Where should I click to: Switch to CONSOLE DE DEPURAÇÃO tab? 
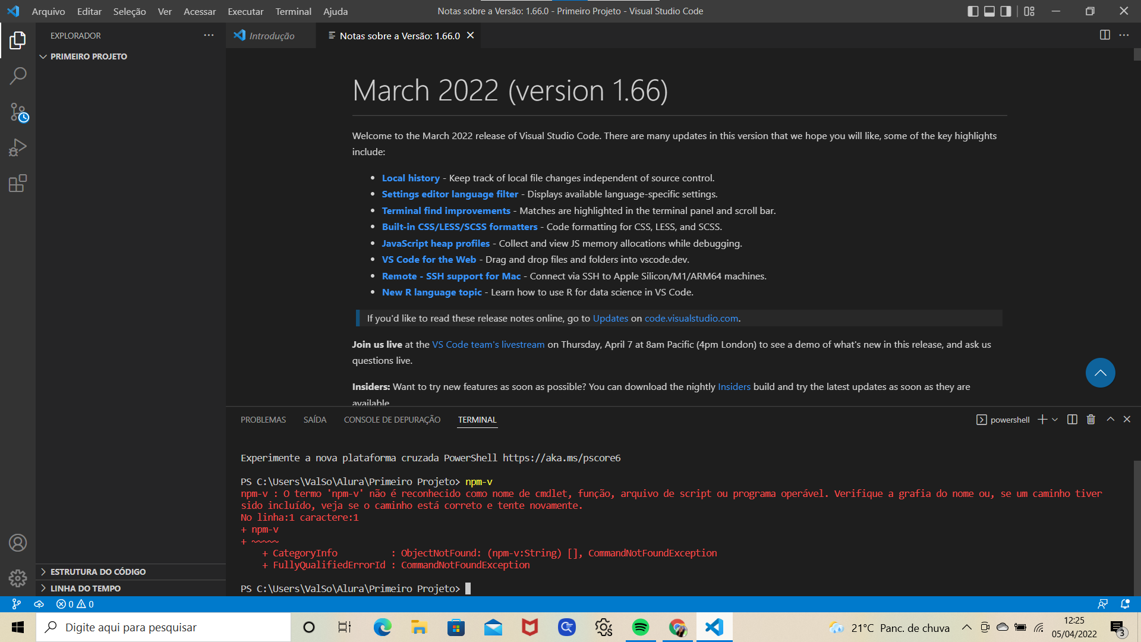[392, 420]
